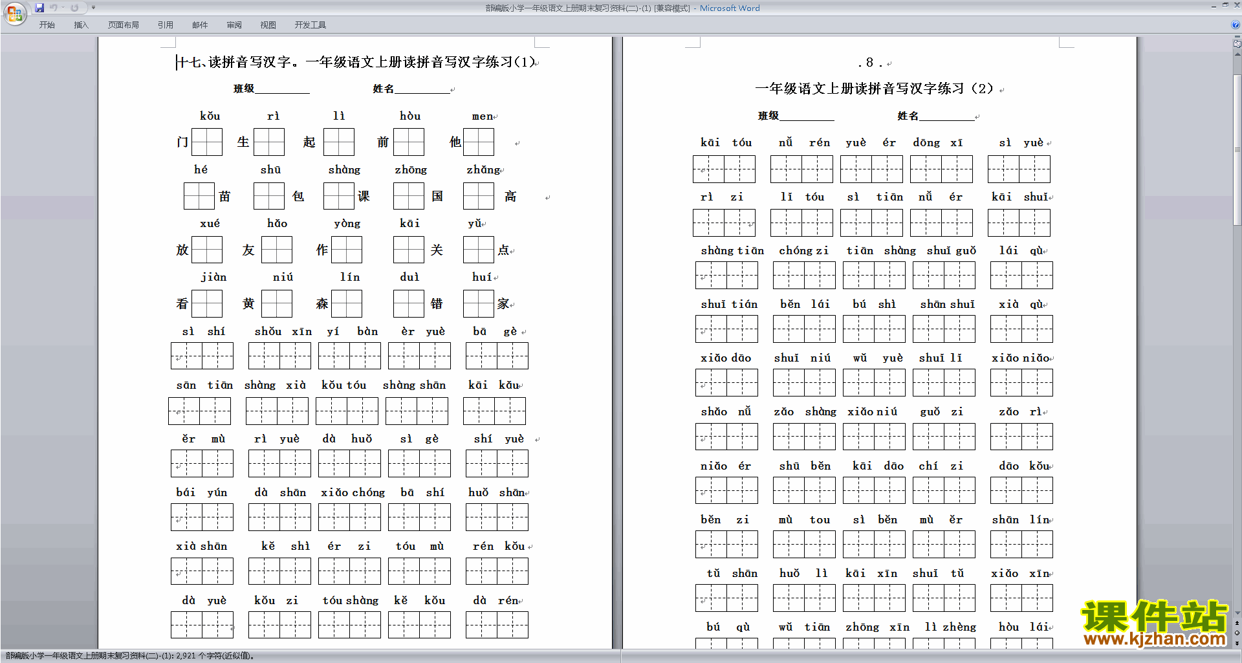
Task: Click the vertical scrollbar up arrow
Action: point(1237,54)
